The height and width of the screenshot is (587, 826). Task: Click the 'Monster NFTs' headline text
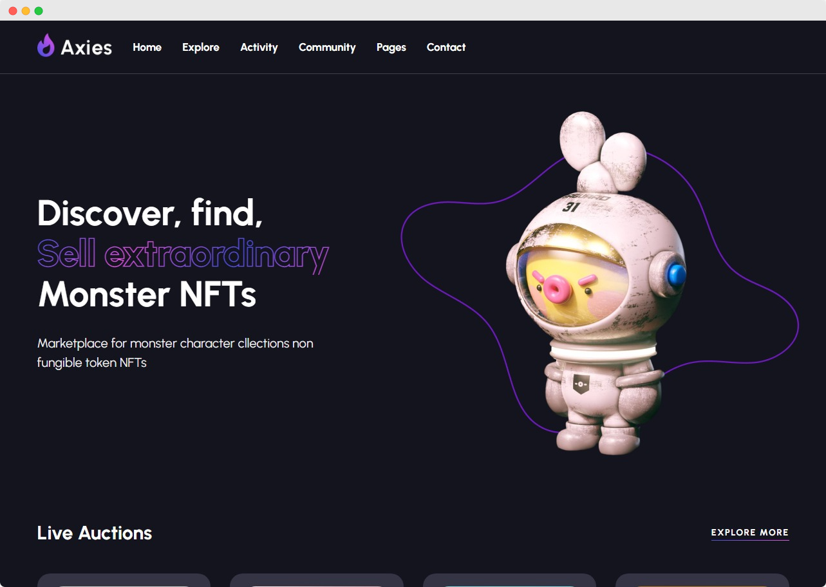[147, 295]
